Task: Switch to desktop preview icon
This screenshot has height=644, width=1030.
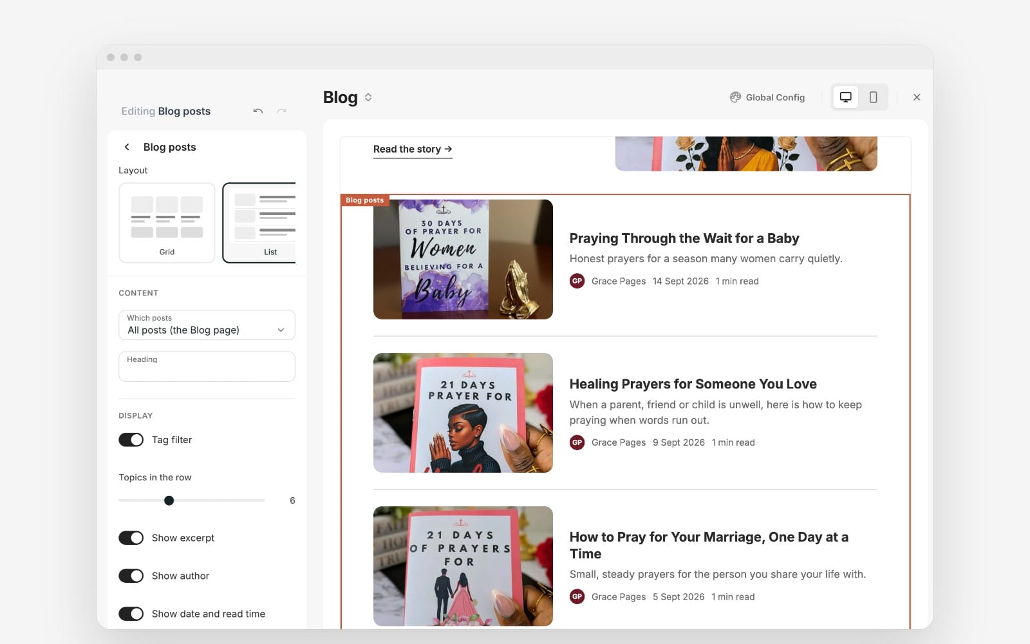Action: (845, 97)
